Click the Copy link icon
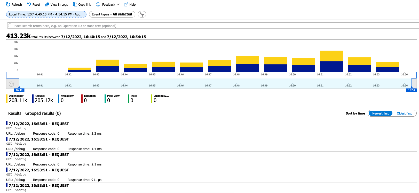Screen dimensions: 419x193 coord(75,4)
